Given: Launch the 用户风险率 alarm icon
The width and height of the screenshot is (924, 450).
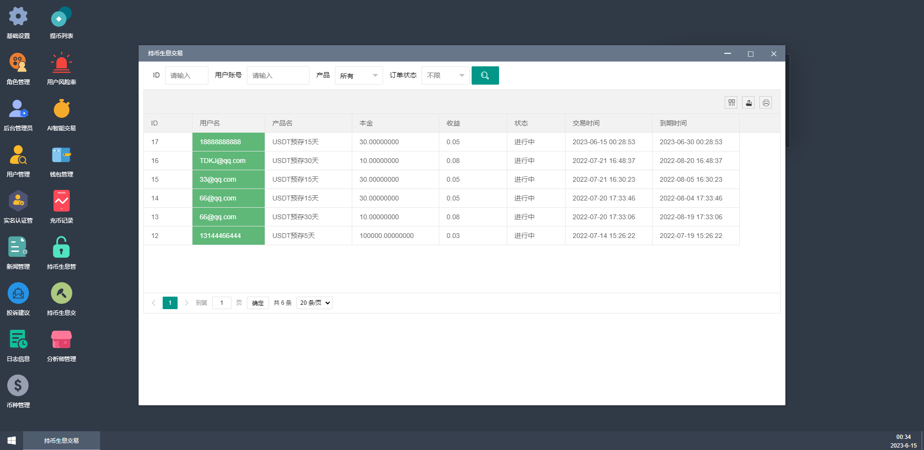Looking at the screenshot, I should 61,63.
